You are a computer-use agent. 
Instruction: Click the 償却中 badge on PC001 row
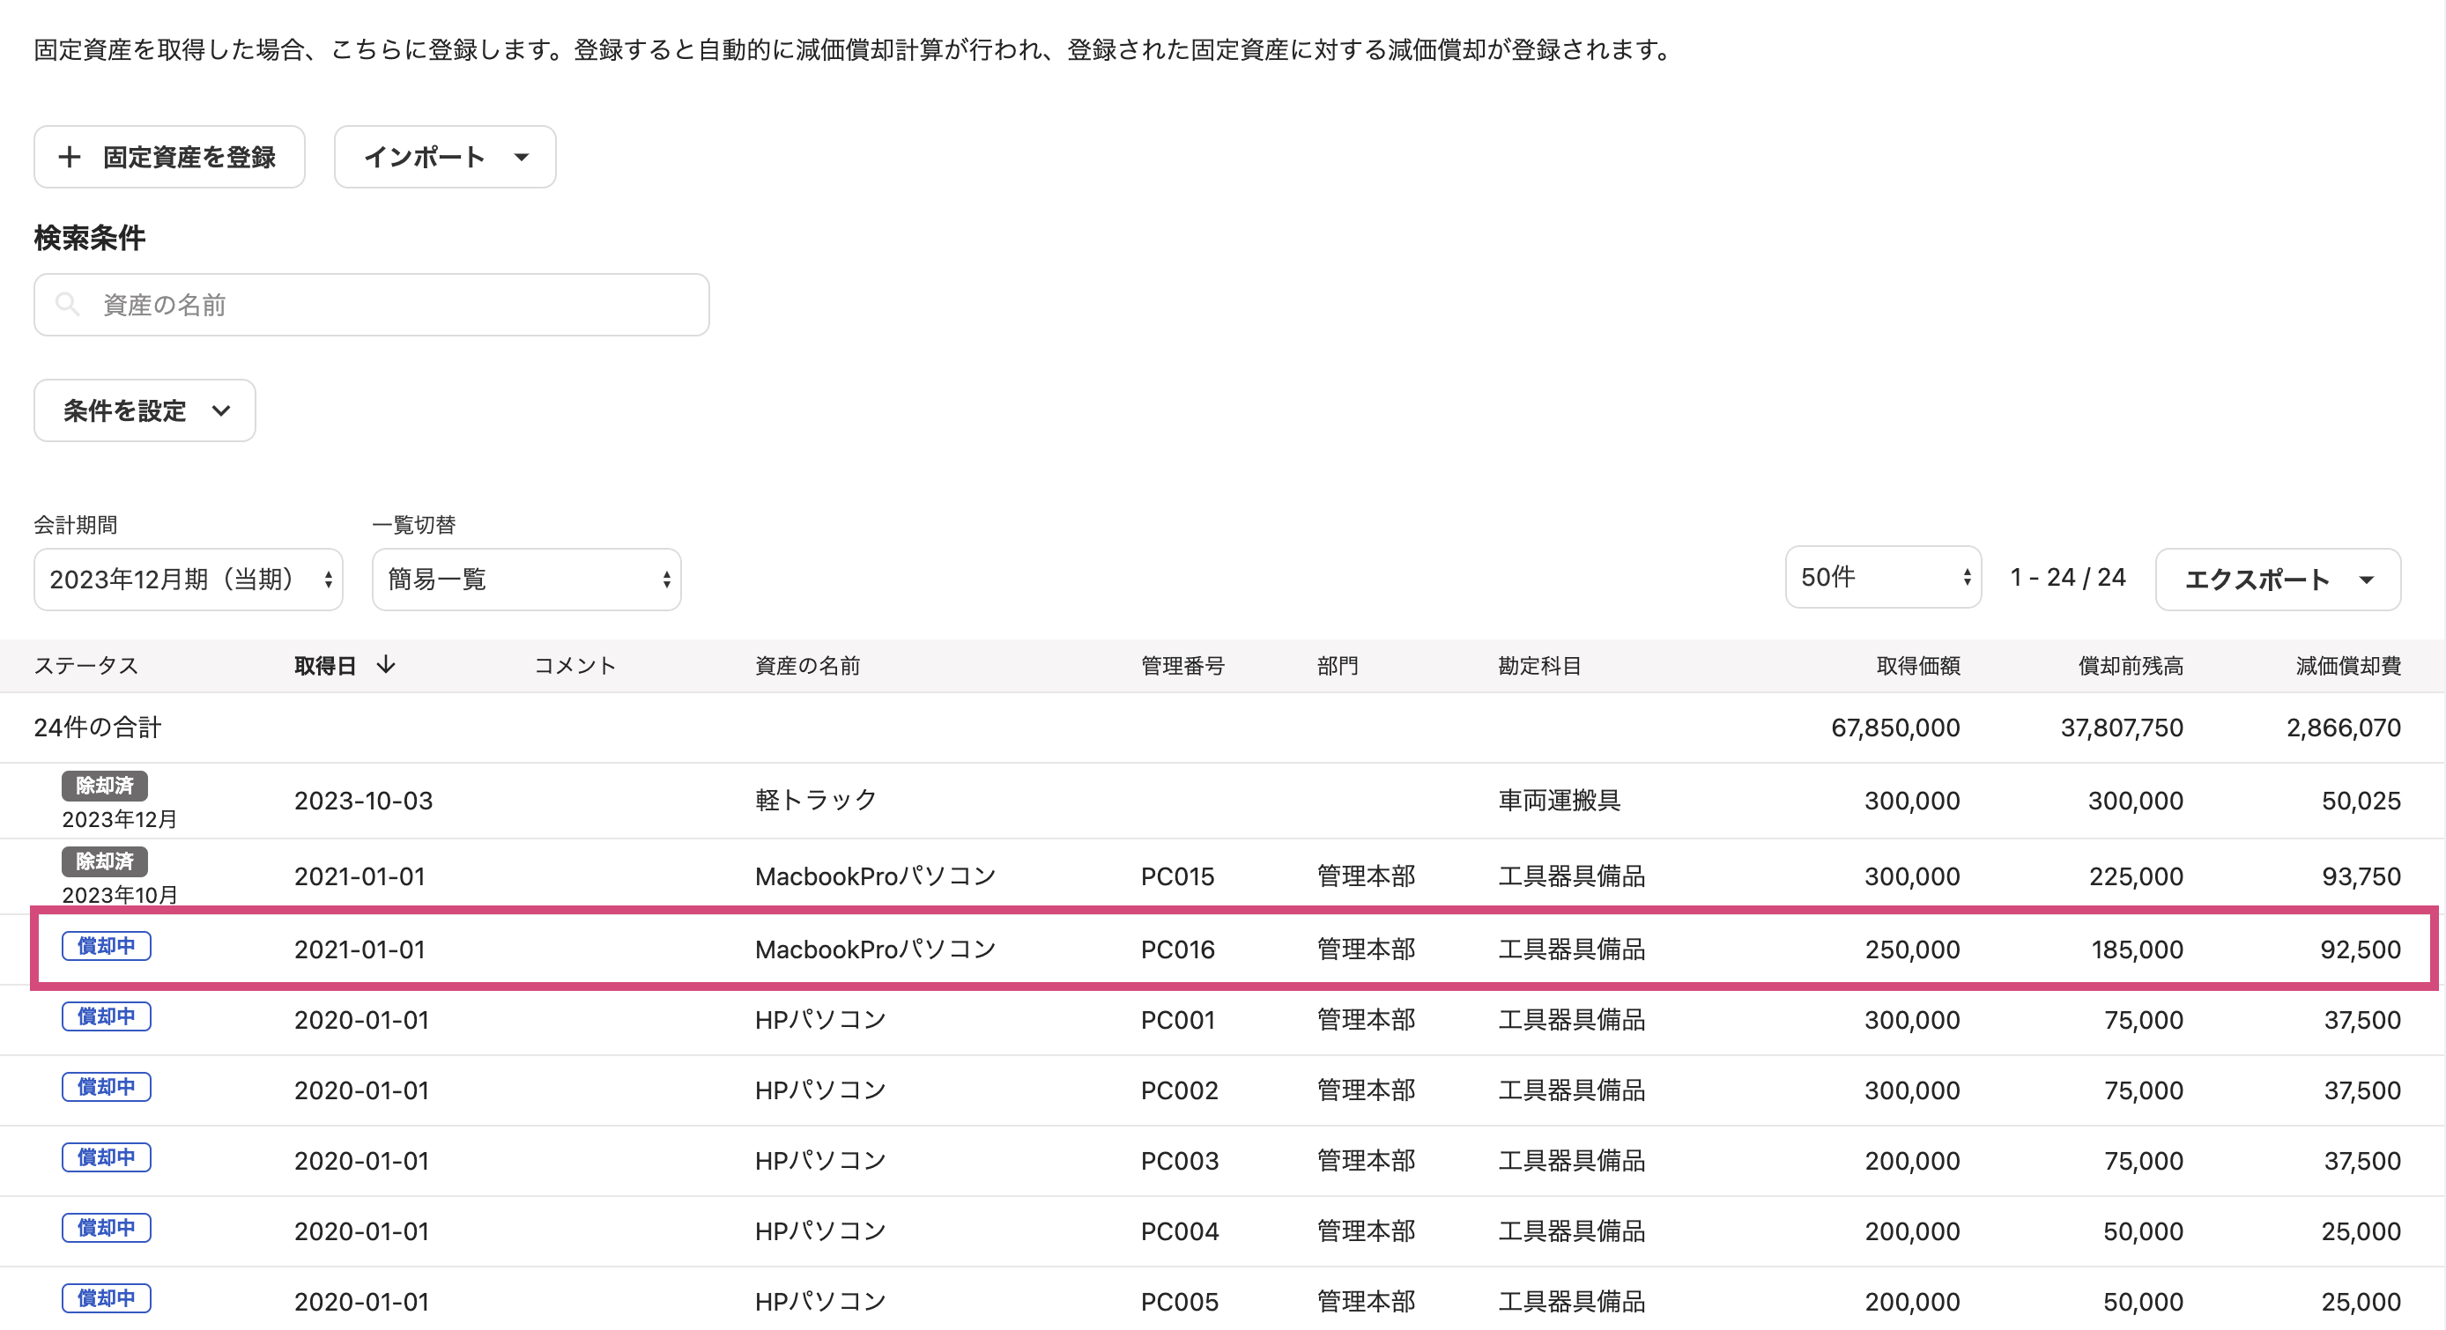(107, 1016)
